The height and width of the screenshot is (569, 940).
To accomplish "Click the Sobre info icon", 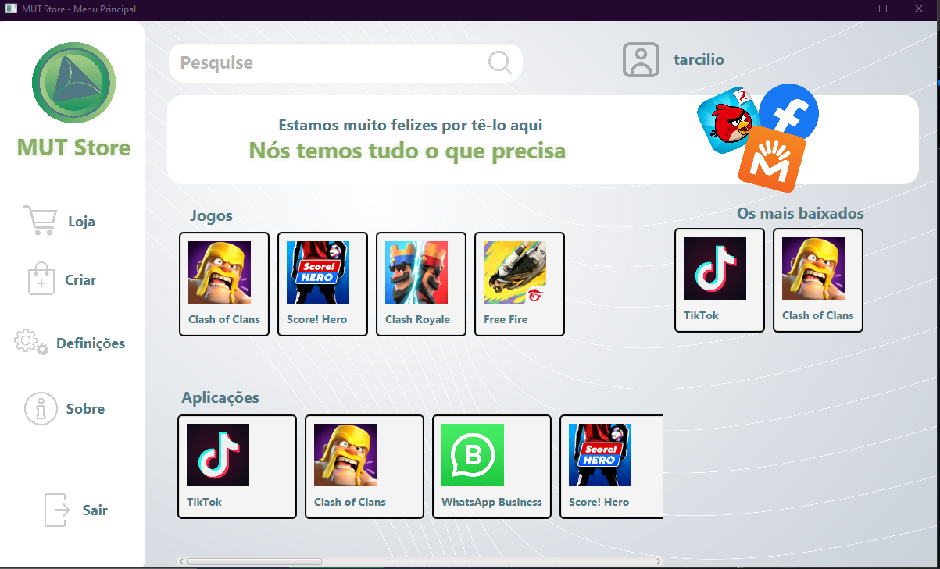I will [x=41, y=408].
